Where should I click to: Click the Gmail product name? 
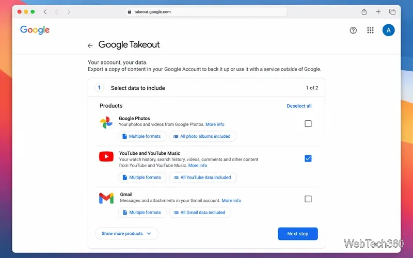126,195
